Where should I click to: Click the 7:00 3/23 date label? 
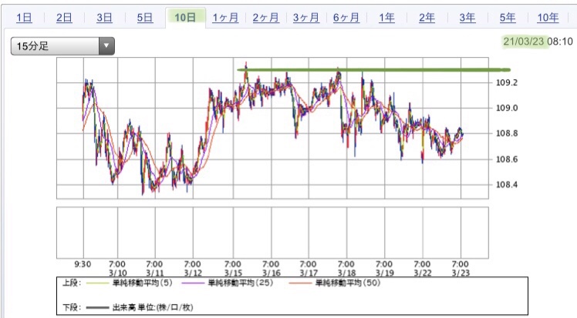point(461,269)
